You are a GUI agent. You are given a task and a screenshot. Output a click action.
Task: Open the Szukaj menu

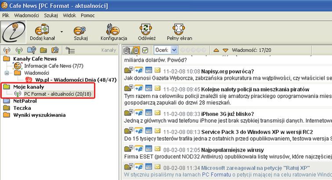(x=51, y=15)
